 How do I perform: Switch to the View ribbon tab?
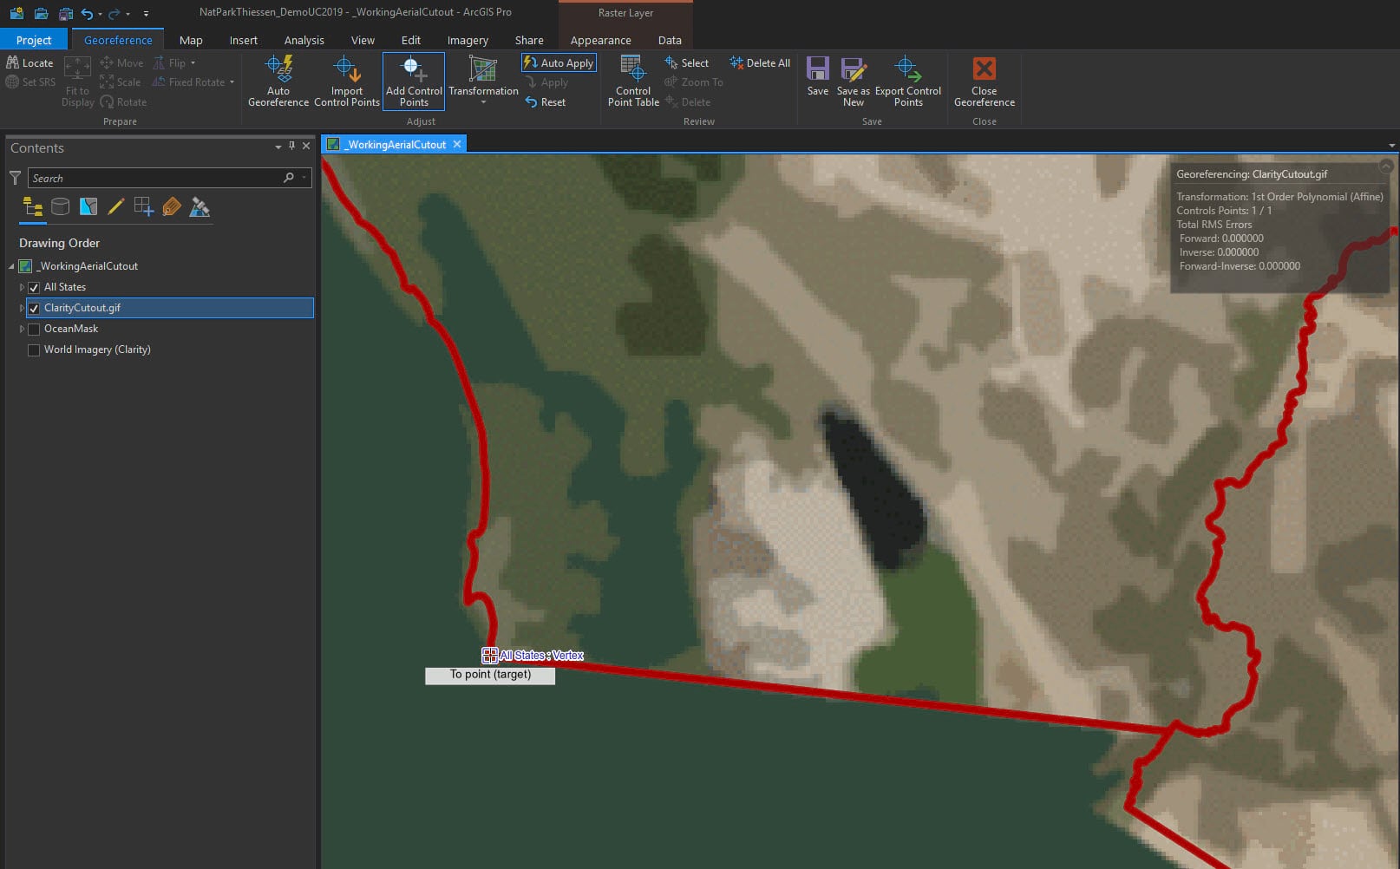pyautogui.click(x=363, y=40)
